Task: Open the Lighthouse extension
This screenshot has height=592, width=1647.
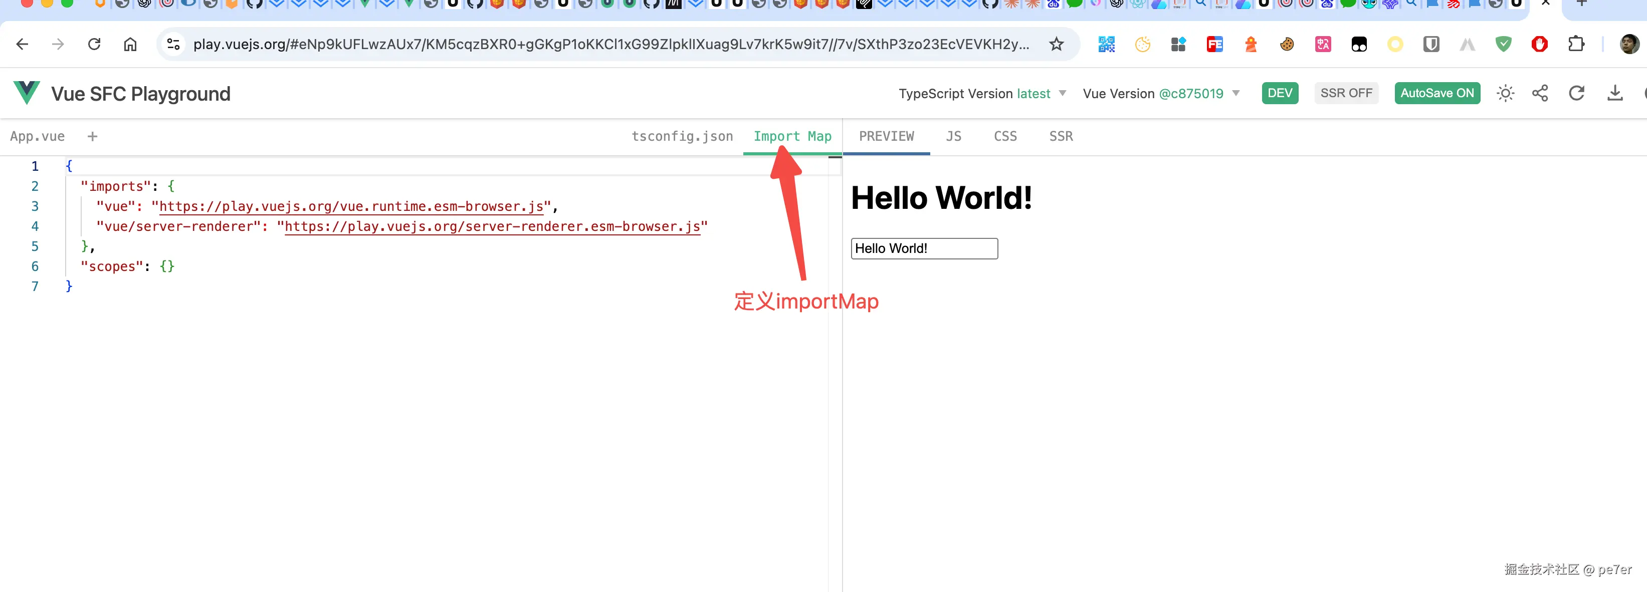Action: [x=1251, y=44]
